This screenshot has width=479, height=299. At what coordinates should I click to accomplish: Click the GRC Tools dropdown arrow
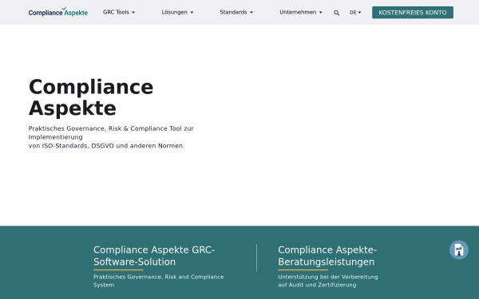point(133,13)
